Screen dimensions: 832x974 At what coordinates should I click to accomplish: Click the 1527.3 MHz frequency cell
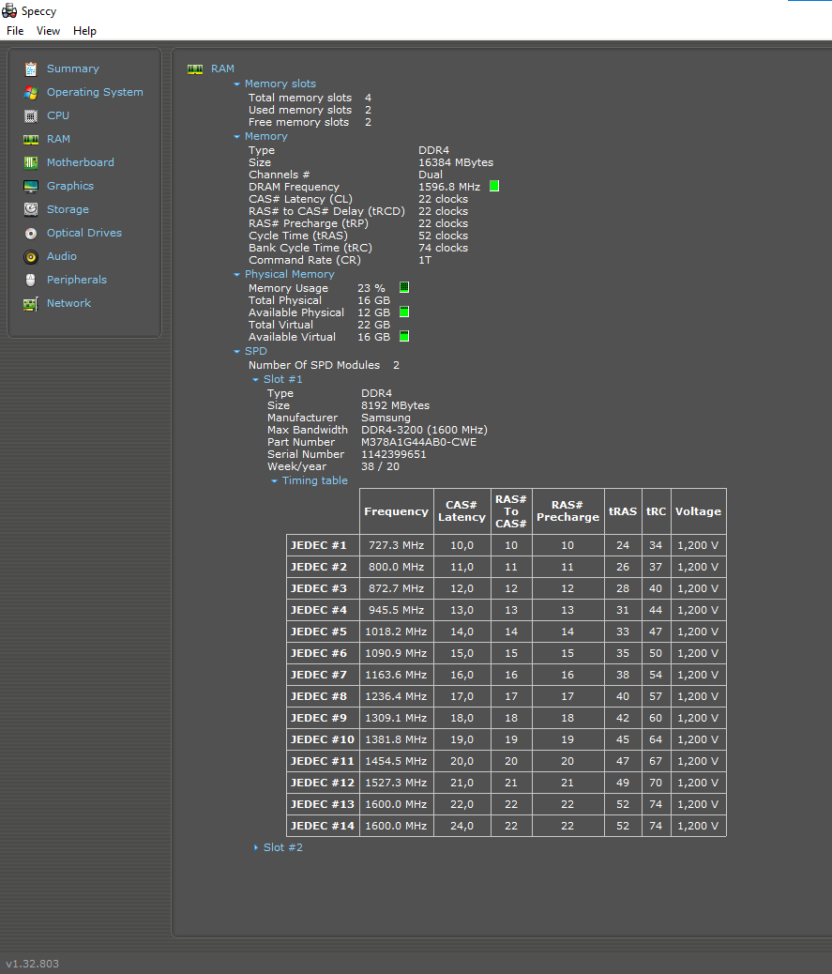(396, 783)
